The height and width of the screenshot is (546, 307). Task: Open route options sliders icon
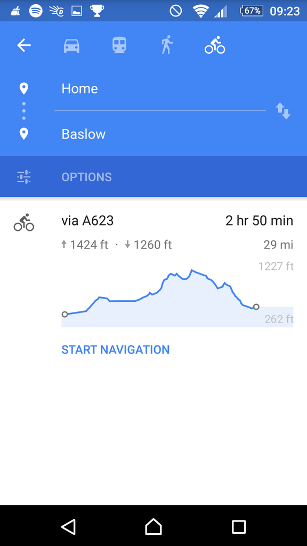24,177
